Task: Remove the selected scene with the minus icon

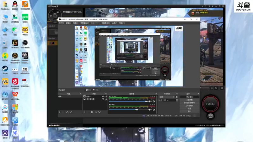Action: [x=63, y=112]
